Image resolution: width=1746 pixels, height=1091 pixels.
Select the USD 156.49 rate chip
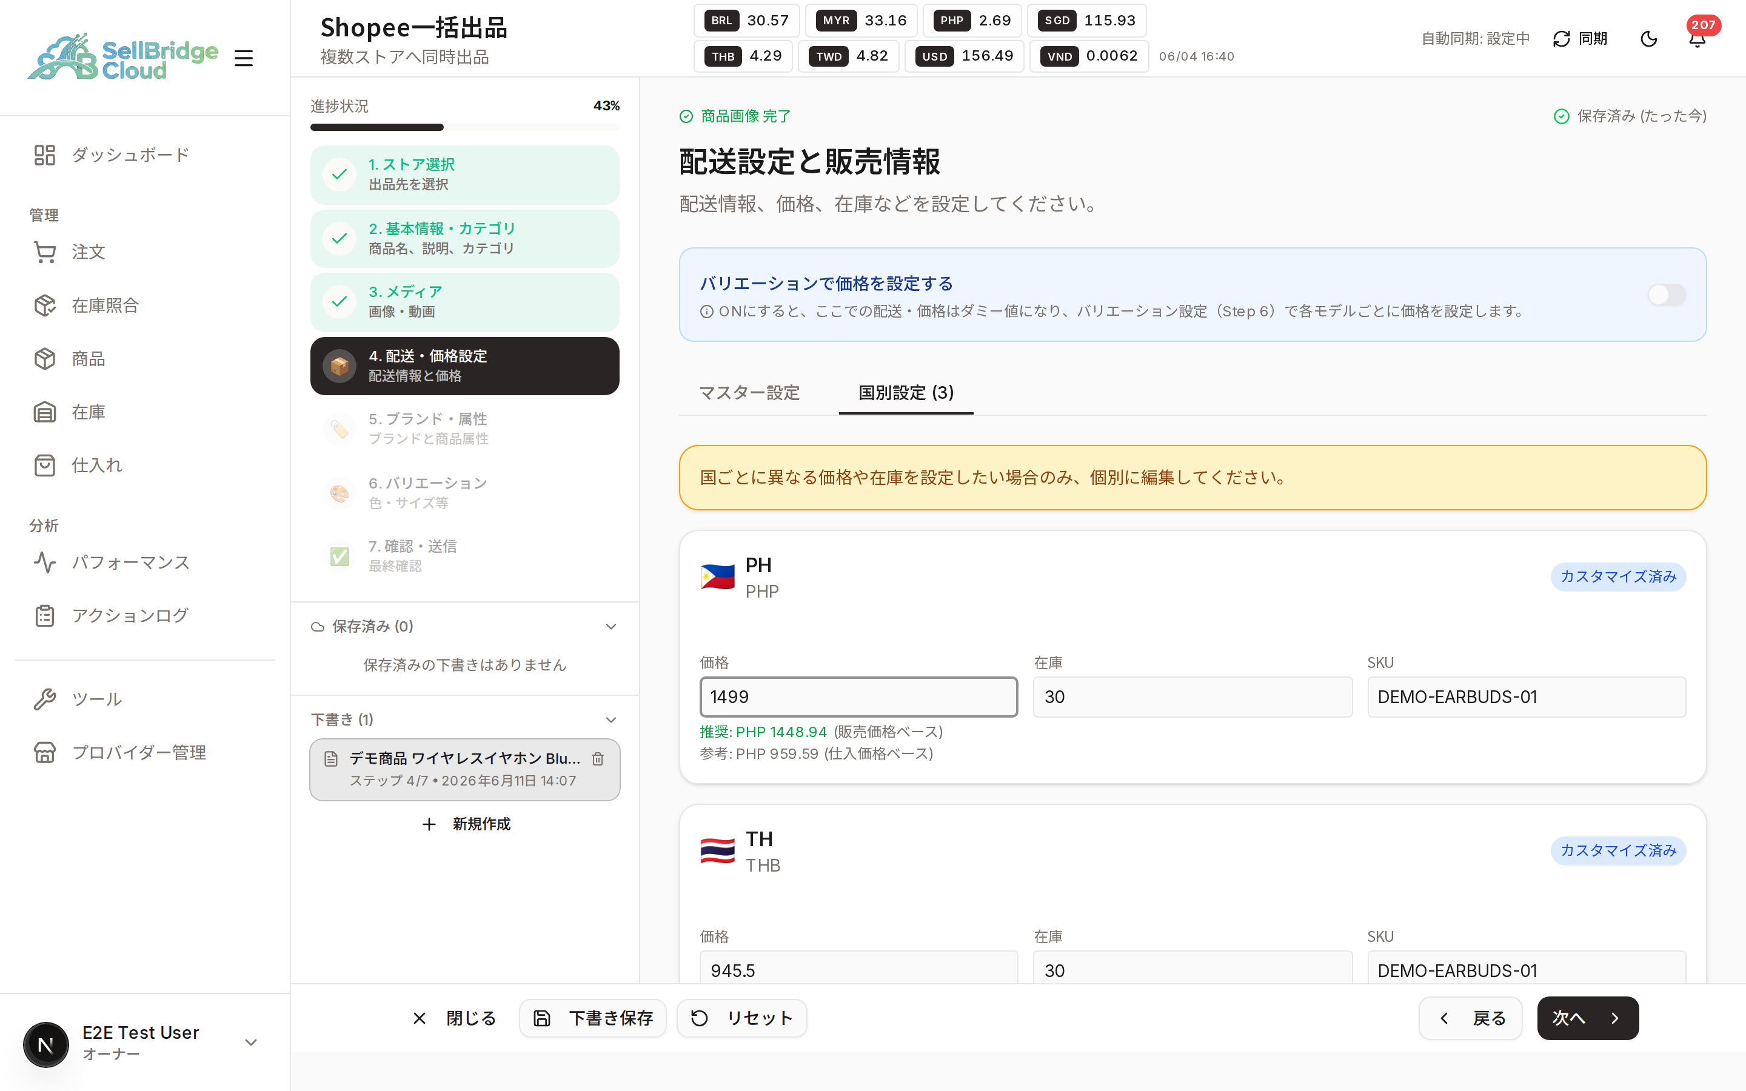(x=964, y=56)
